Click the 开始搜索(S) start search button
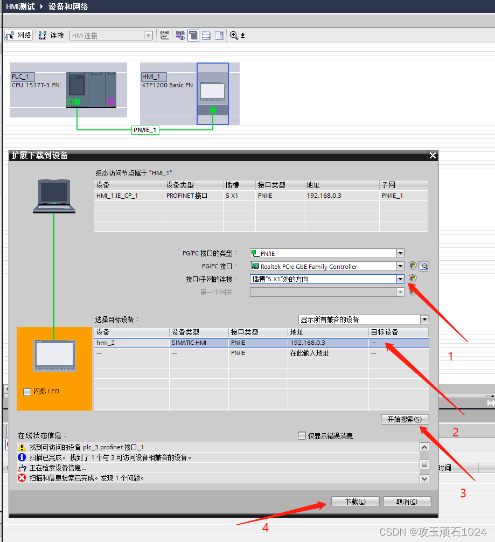The width and height of the screenshot is (495, 542). [405, 419]
